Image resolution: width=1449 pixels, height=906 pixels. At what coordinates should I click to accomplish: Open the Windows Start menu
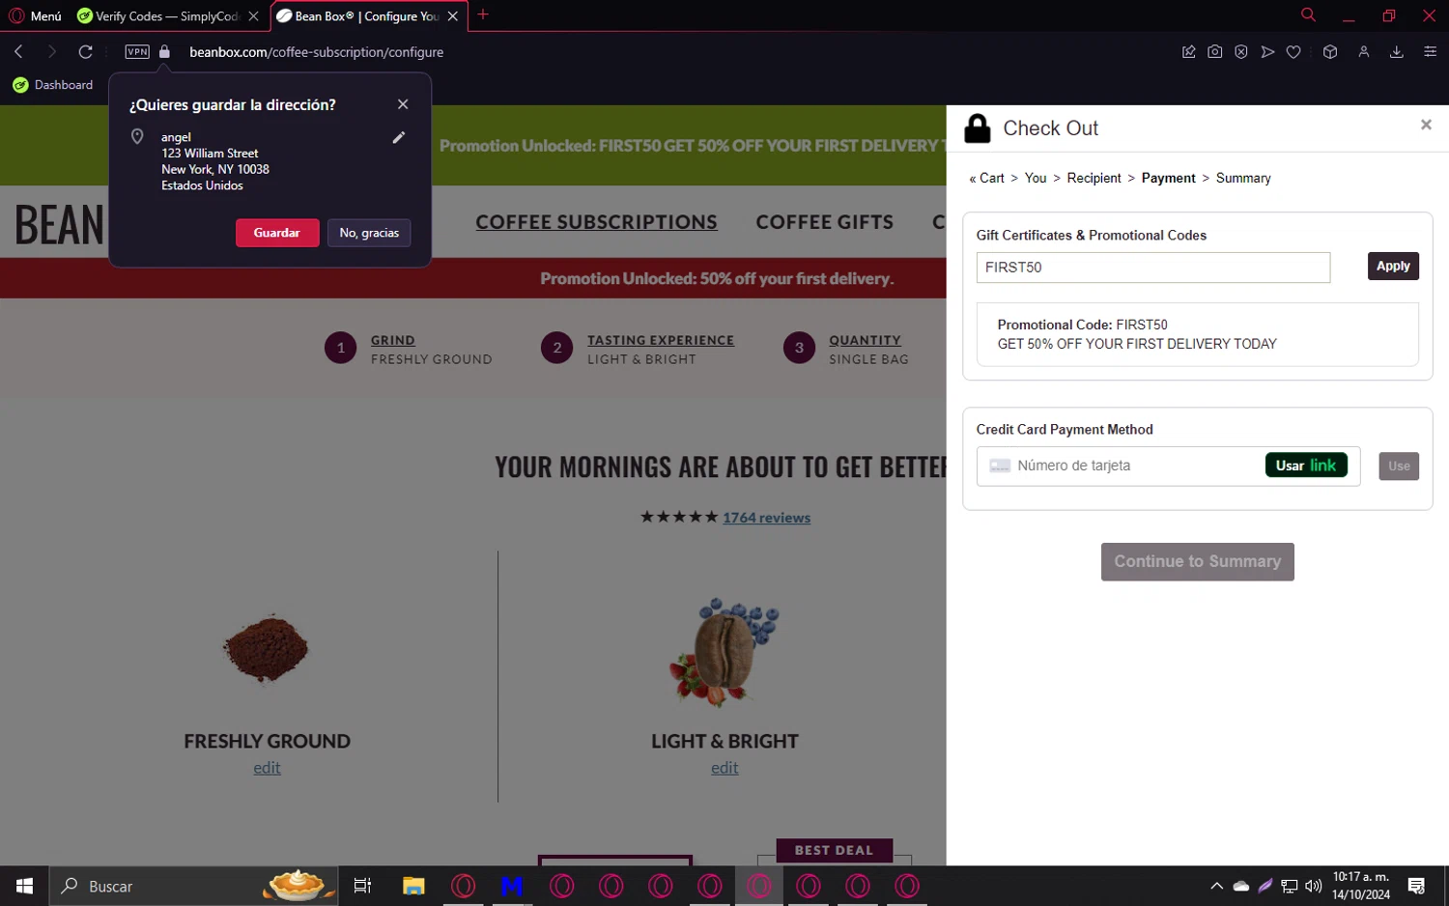tap(24, 886)
